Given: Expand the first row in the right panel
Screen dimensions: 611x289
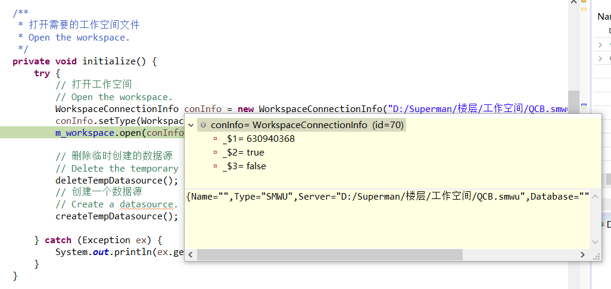Looking at the screenshot, I should click(600, 45).
